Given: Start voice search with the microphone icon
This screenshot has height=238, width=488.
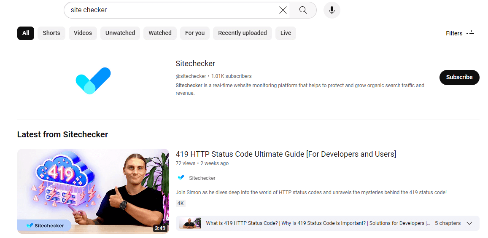Looking at the screenshot, I should pos(332,10).
